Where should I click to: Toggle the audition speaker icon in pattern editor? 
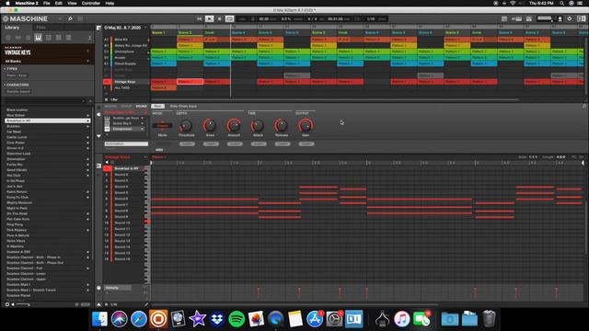(x=107, y=162)
